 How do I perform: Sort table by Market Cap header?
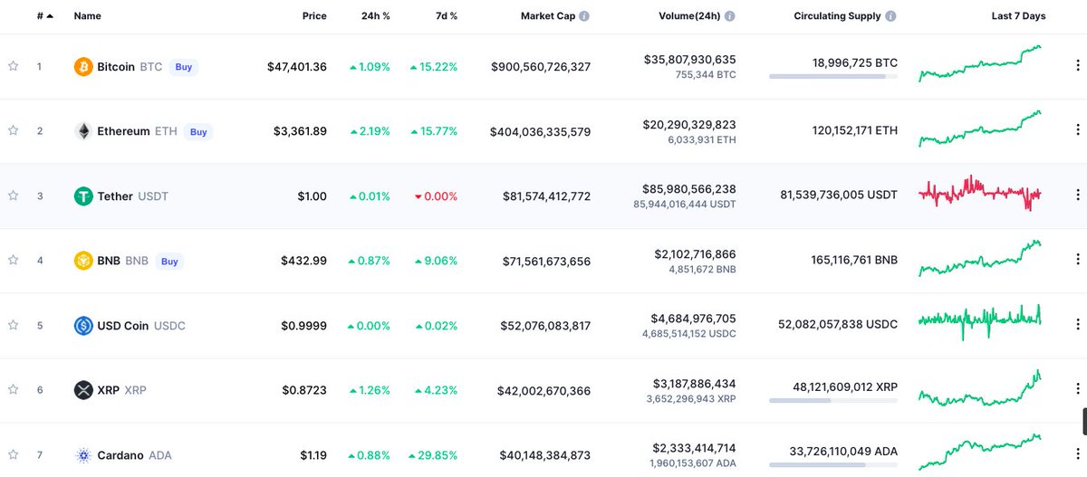[x=549, y=16]
